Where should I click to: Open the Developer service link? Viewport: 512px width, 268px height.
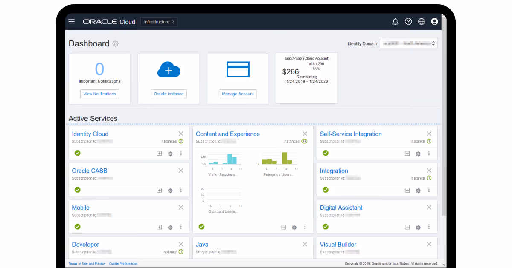click(85, 245)
